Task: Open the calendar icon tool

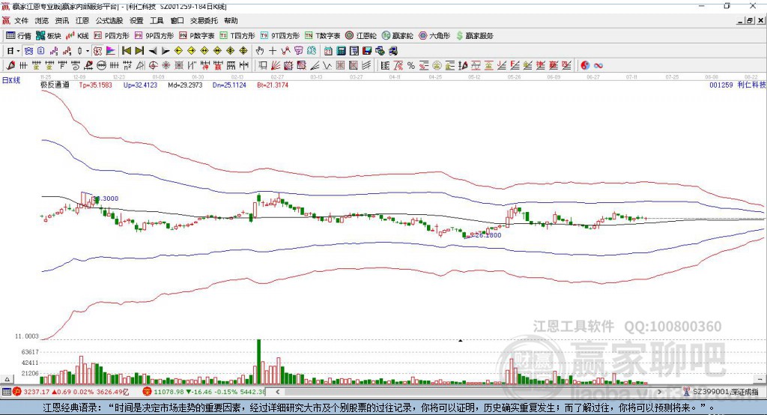Action: pyautogui.click(x=328, y=51)
